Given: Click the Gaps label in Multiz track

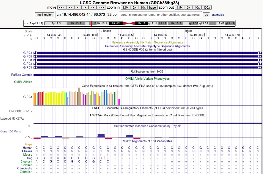Looking at the screenshot, I should point(28,144).
